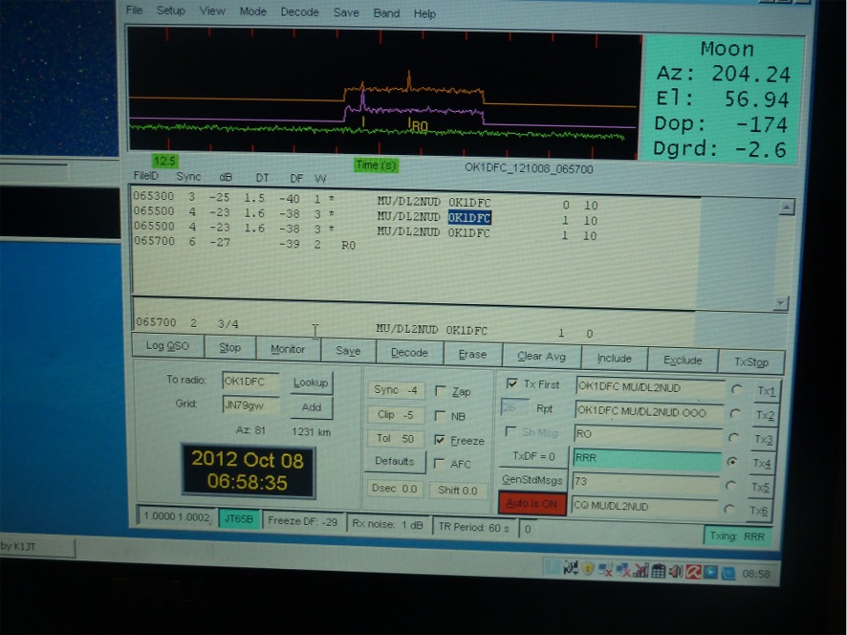
Task: Click the Clip -5 control
Action: click(x=396, y=414)
